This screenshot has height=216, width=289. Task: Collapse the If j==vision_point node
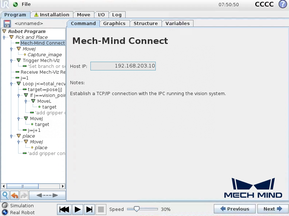click(26, 95)
